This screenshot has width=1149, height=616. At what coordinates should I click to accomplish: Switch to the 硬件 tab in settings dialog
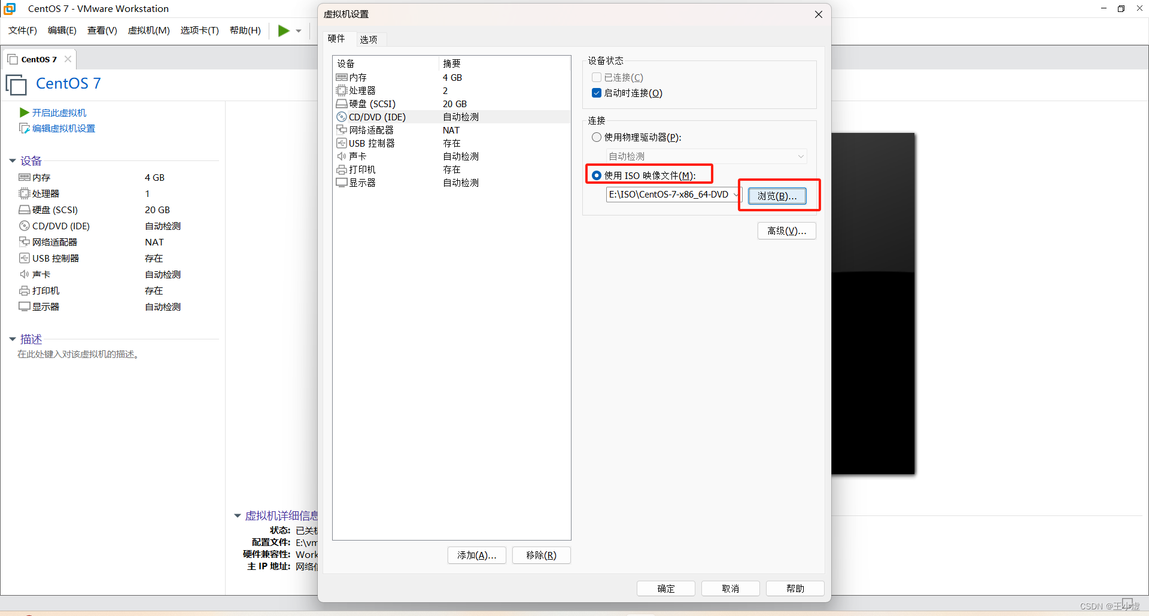336,38
